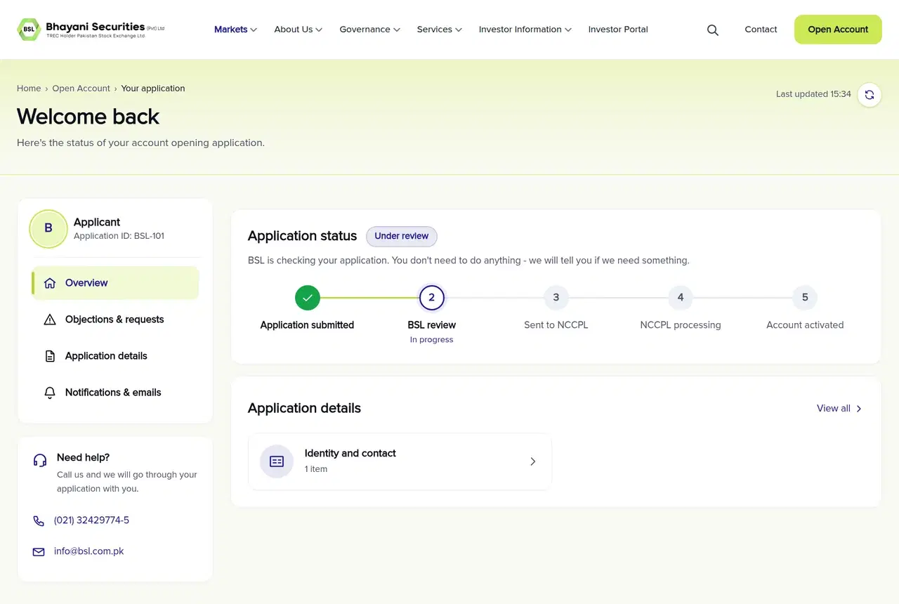The image size is (899, 604).
Task: Click the Open Account button
Action: [x=838, y=29]
